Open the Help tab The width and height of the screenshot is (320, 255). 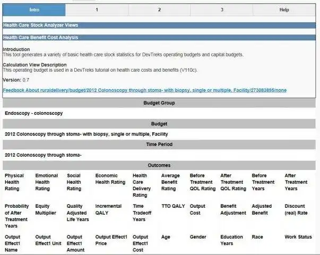coord(284,10)
